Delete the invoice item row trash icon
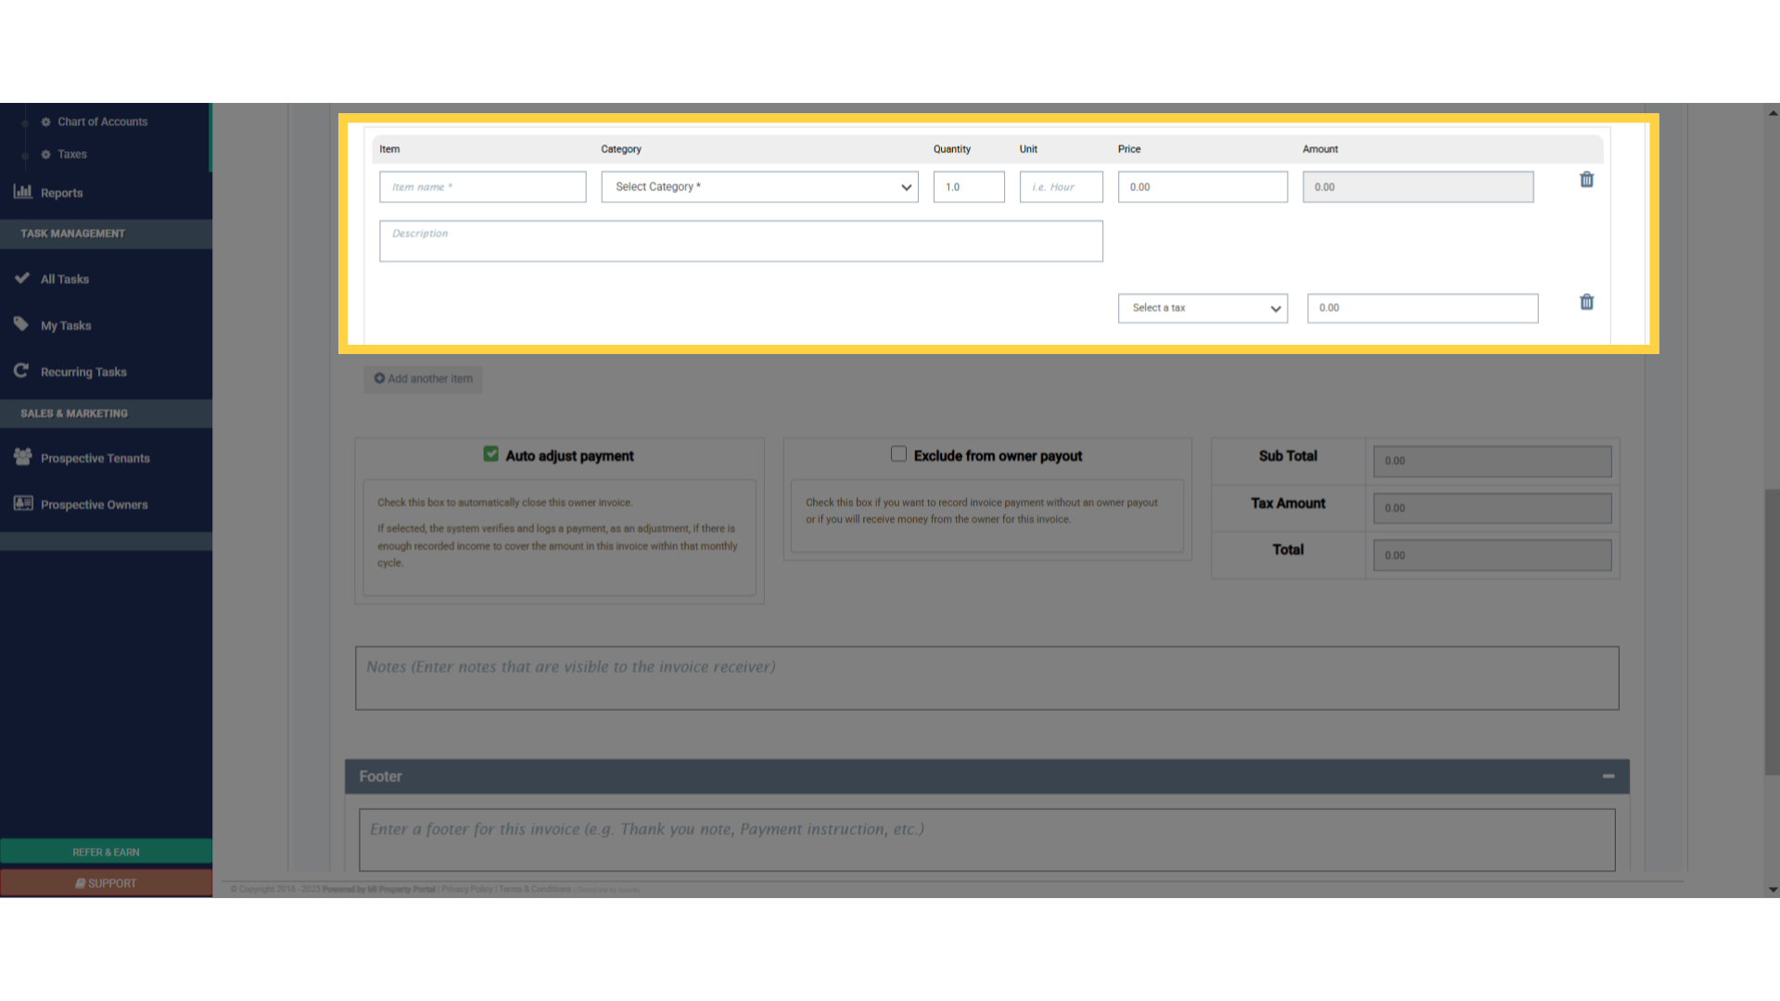Image resolution: width=1780 pixels, height=1001 pixels. point(1586,180)
